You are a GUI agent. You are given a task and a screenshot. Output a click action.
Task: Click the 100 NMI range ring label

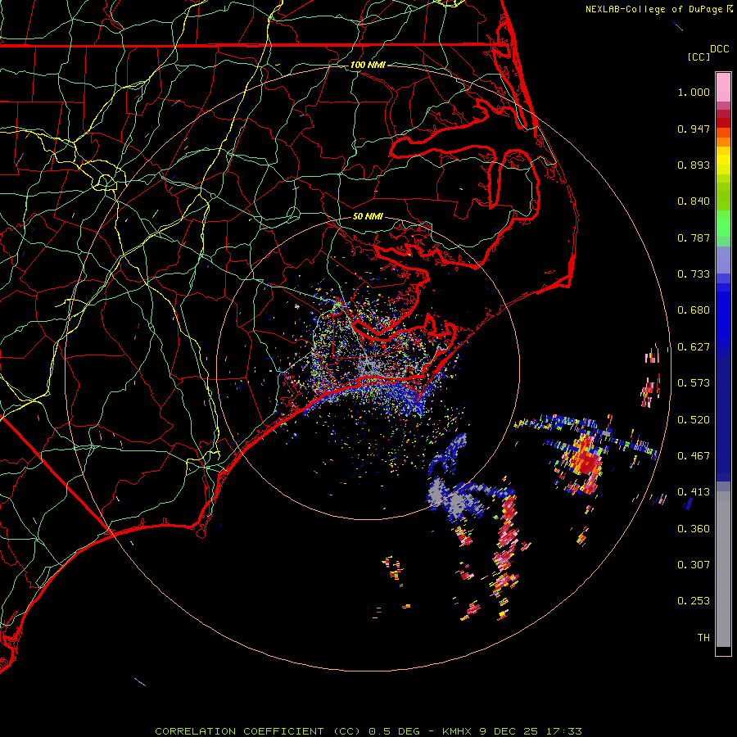coord(368,65)
